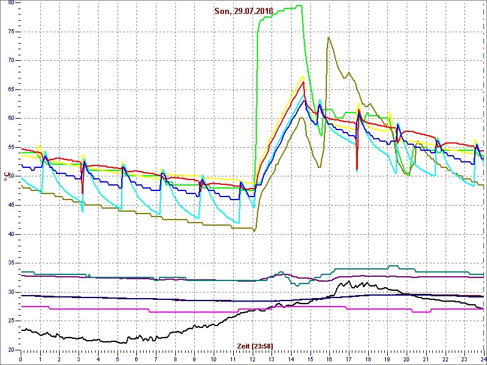Click the 40 temperature axis label

click(x=11, y=234)
